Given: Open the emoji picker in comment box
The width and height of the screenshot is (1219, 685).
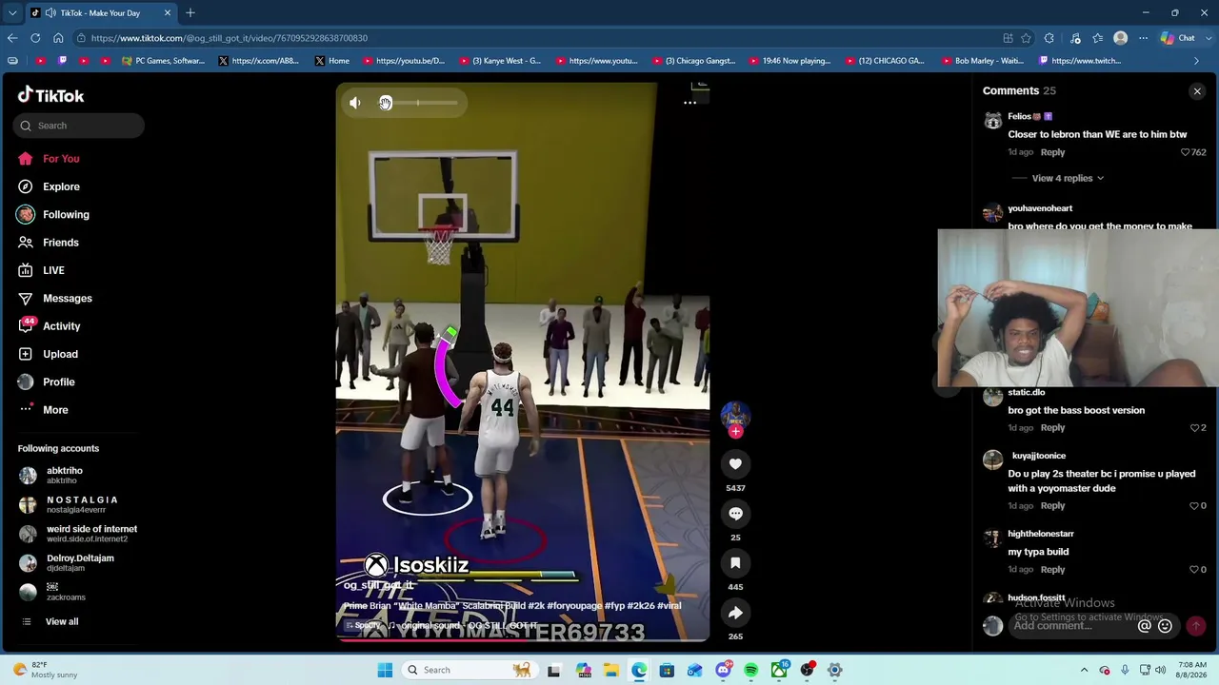Looking at the screenshot, I should pos(1165,626).
